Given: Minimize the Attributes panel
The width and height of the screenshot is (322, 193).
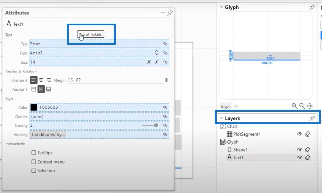Looking at the screenshot, I should click(163, 13).
